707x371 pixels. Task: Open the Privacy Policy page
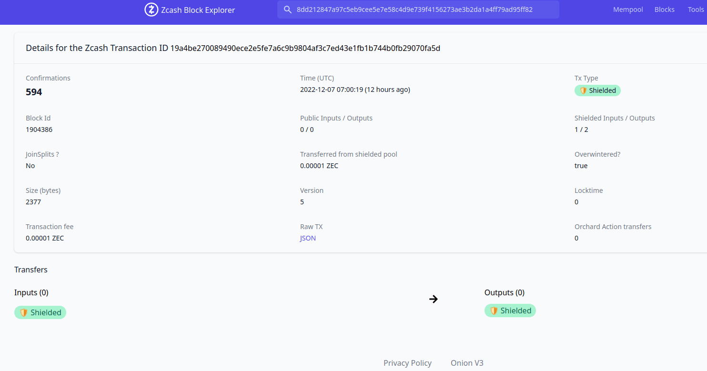pyautogui.click(x=407, y=362)
